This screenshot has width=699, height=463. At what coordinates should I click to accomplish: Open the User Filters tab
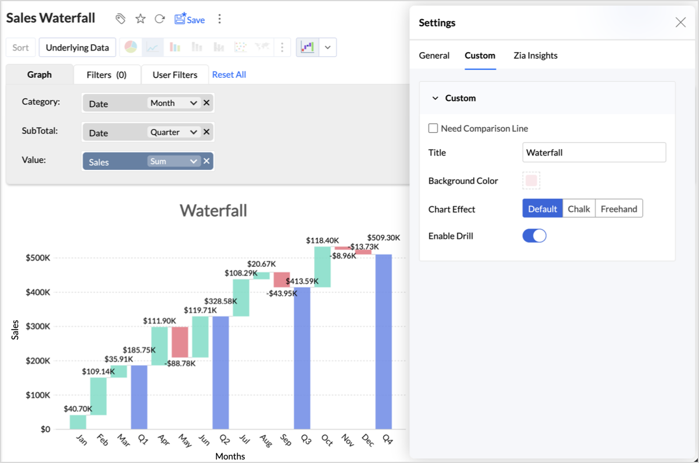(x=175, y=75)
